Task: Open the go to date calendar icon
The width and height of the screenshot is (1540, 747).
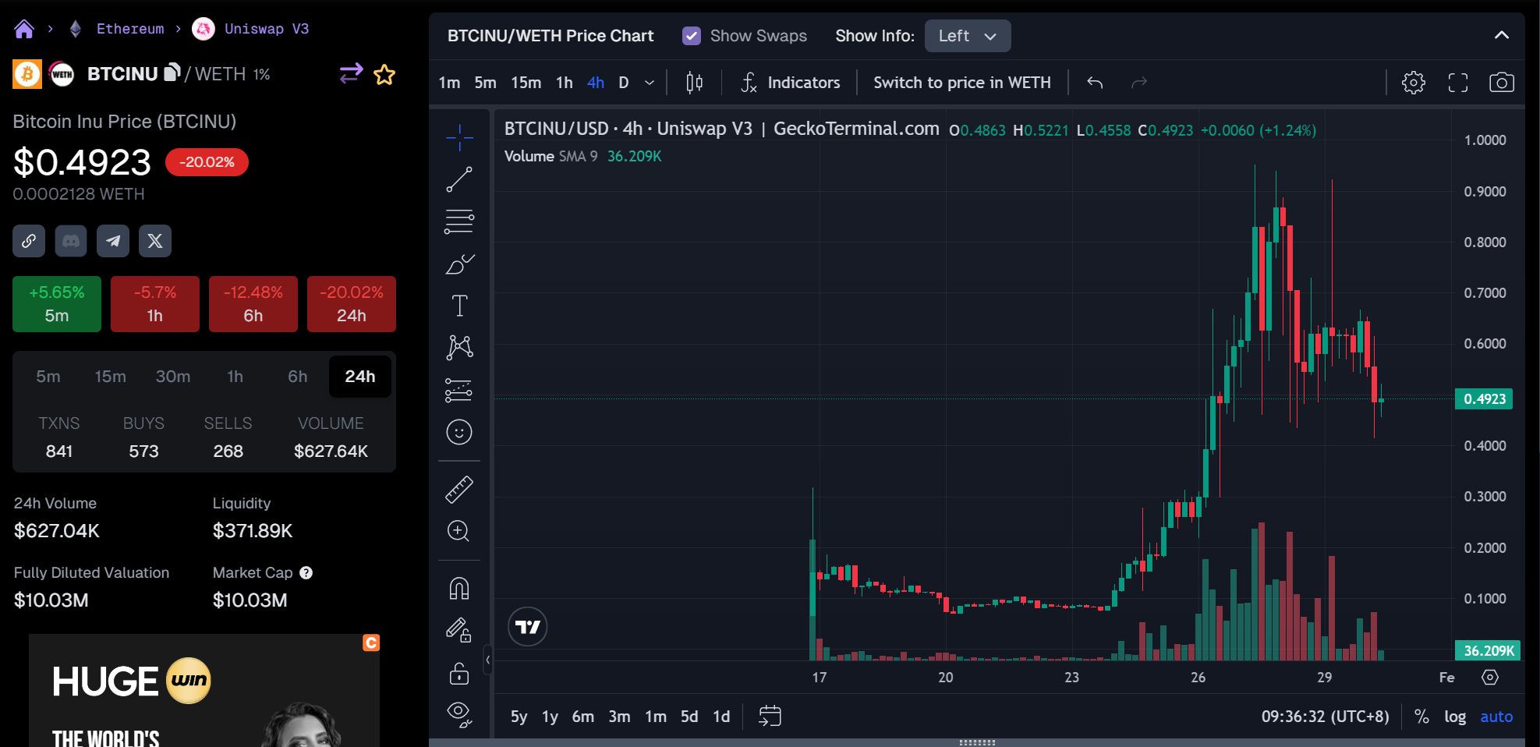Action: pyautogui.click(x=770, y=717)
